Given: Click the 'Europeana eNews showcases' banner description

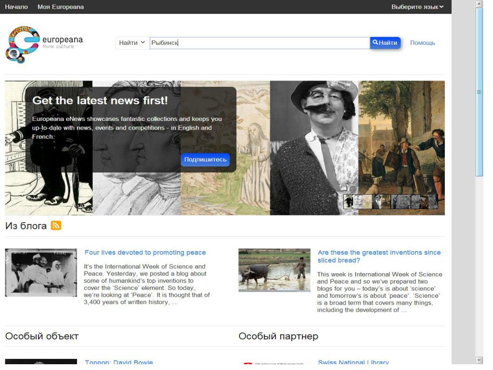Looking at the screenshot, I should click(127, 128).
